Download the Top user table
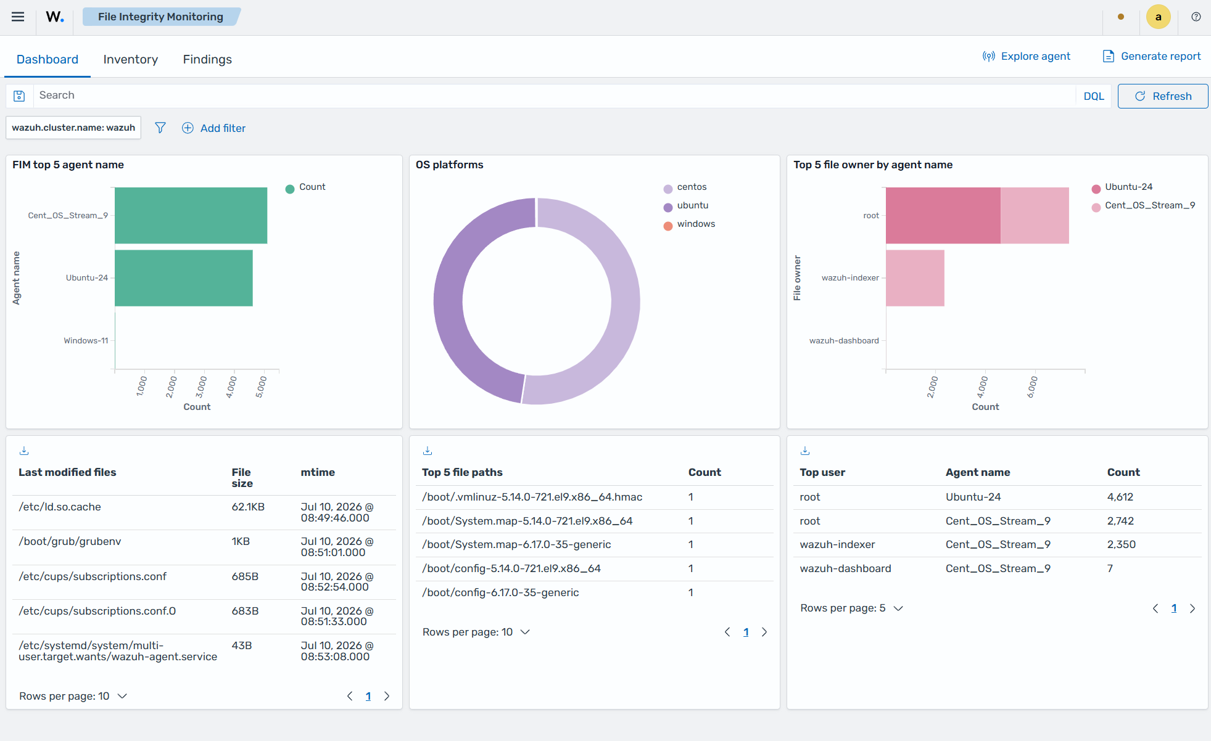Image resolution: width=1211 pixels, height=741 pixels. (805, 451)
